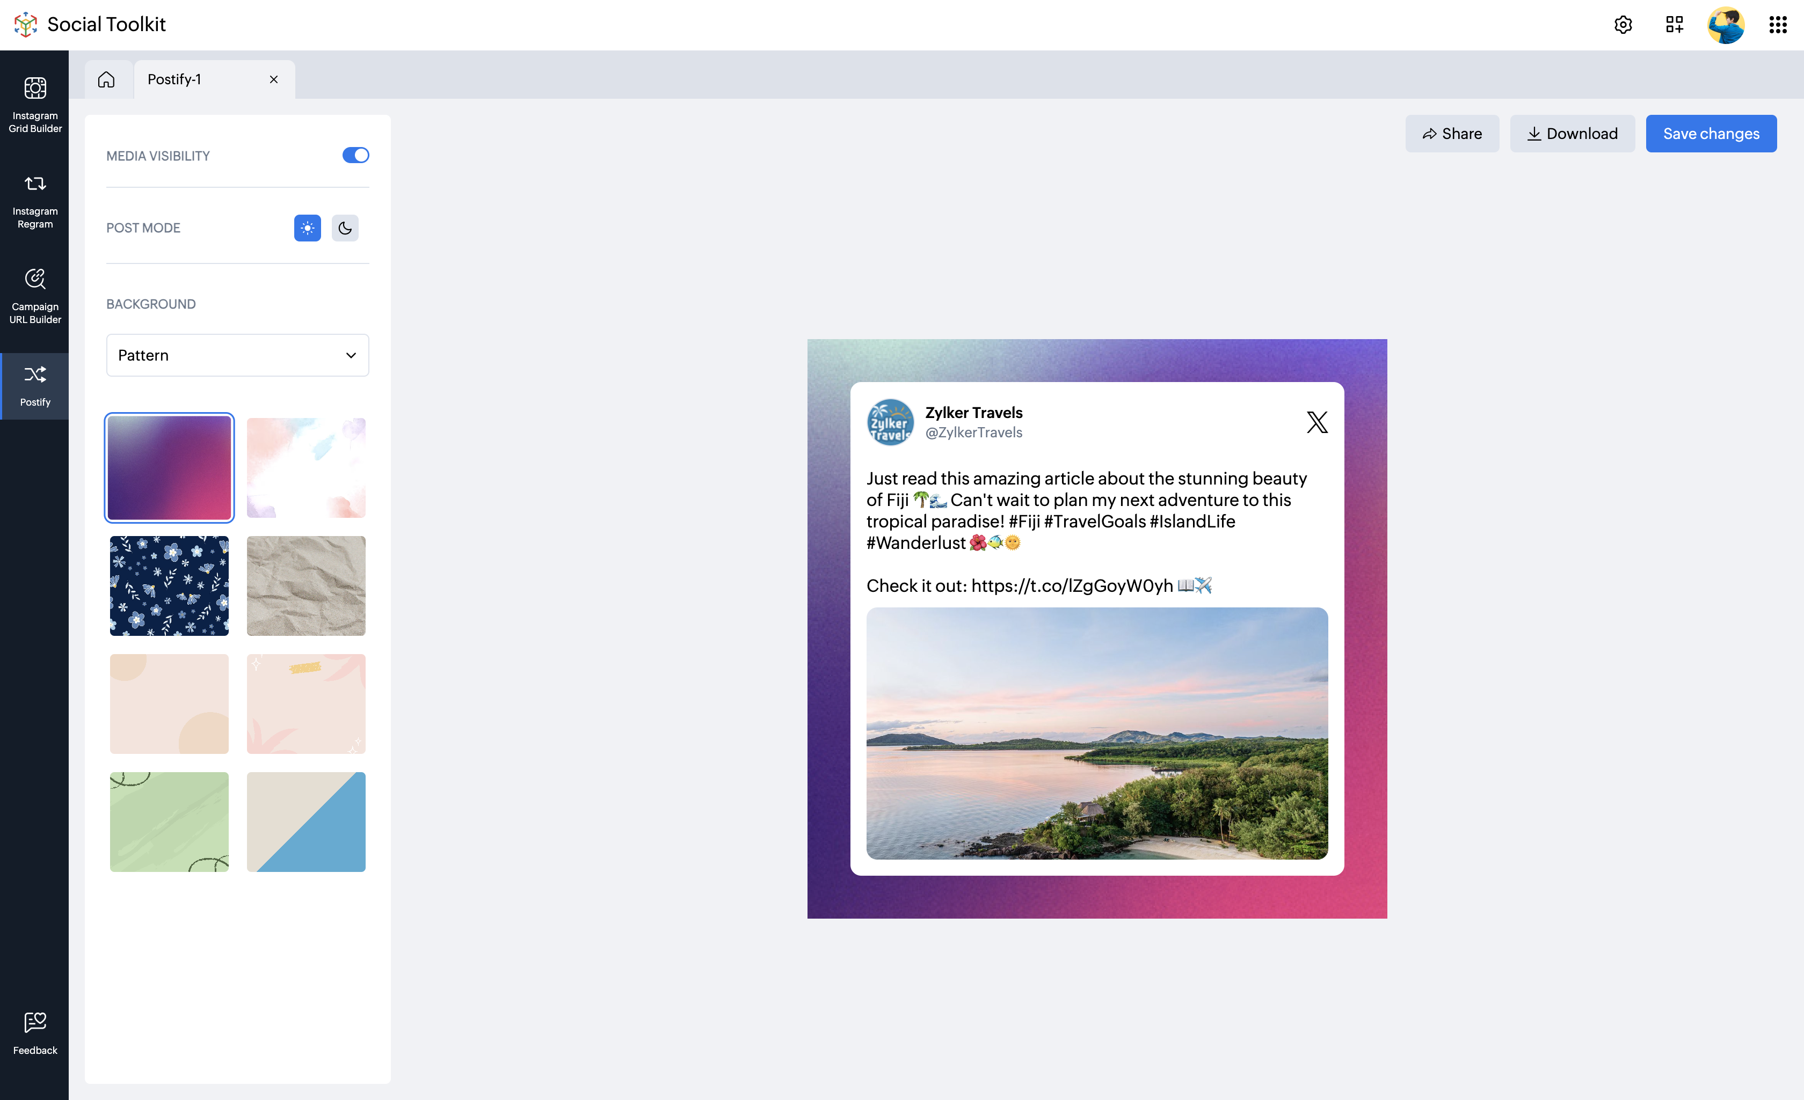Click the Share button

click(1451, 133)
